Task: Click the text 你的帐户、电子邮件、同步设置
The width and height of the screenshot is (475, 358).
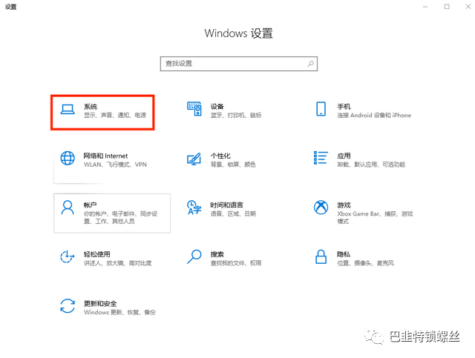Action: pos(120,218)
